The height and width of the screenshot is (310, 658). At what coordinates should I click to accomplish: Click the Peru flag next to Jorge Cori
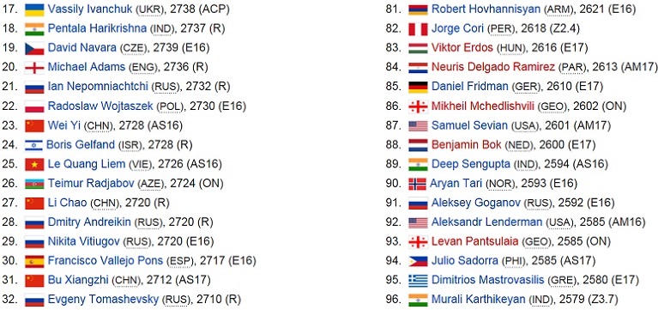(418, 29)
